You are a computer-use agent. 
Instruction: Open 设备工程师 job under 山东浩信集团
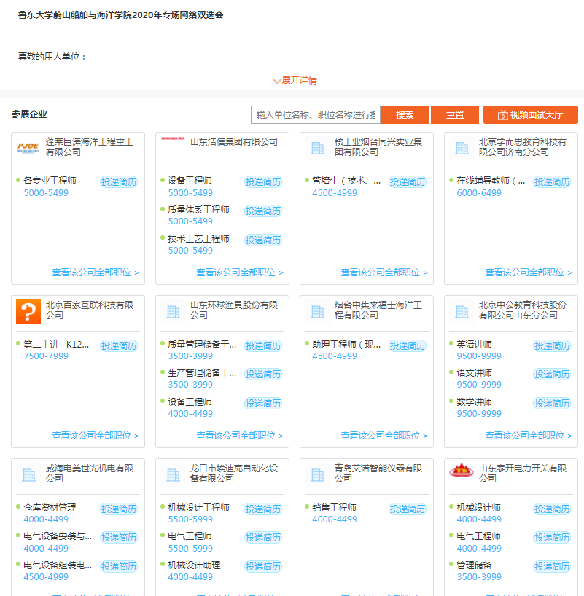coord(190,181)
